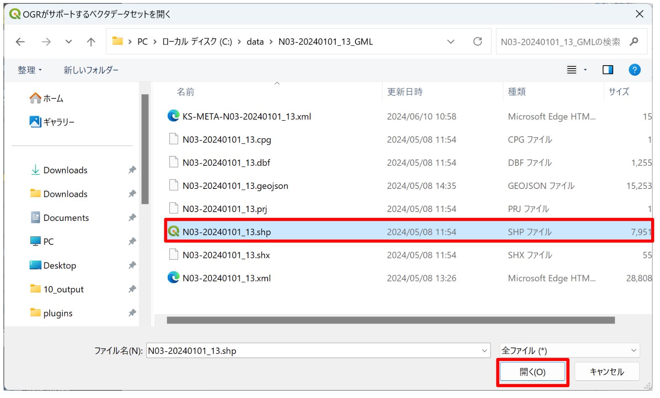
Task: Open the Downloads entry with the arrow icon
Action: (x=59, y=170)
